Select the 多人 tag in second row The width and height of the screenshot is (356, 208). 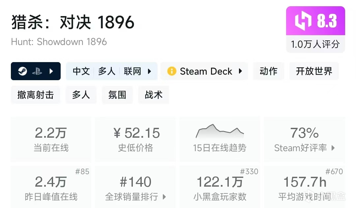click(81, 95)
